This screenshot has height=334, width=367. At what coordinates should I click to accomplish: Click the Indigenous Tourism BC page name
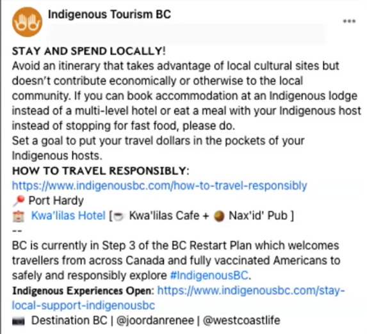pos(110,15)
